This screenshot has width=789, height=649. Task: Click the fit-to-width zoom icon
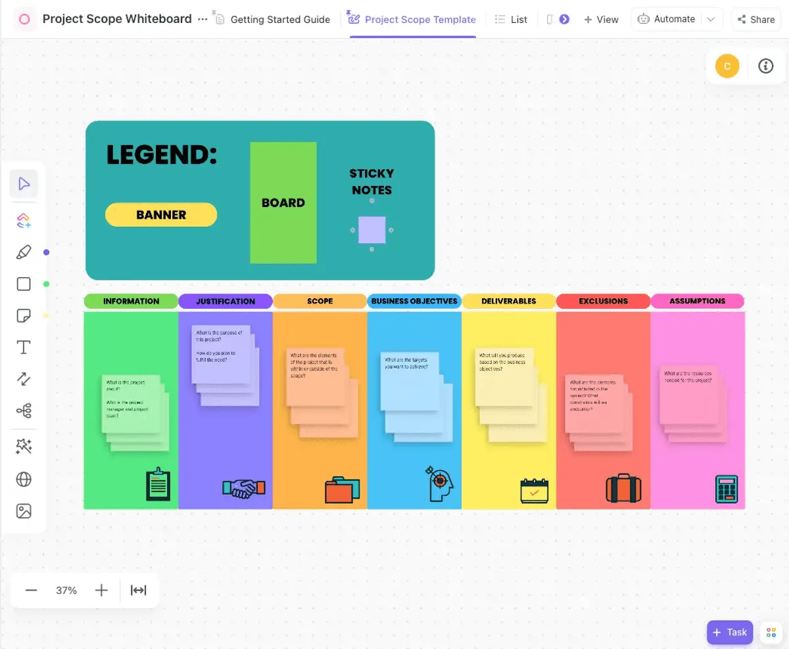point(138,590)
